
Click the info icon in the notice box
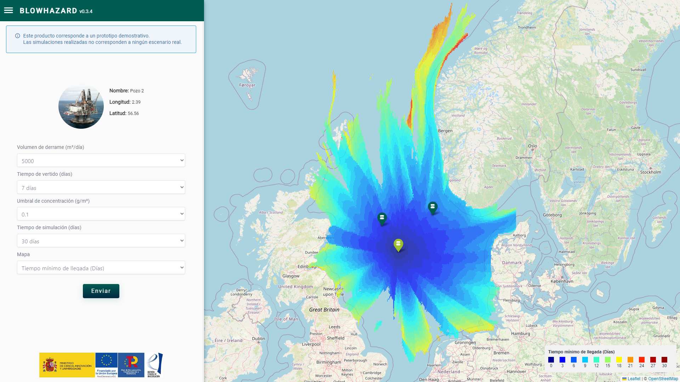(17, 36)
